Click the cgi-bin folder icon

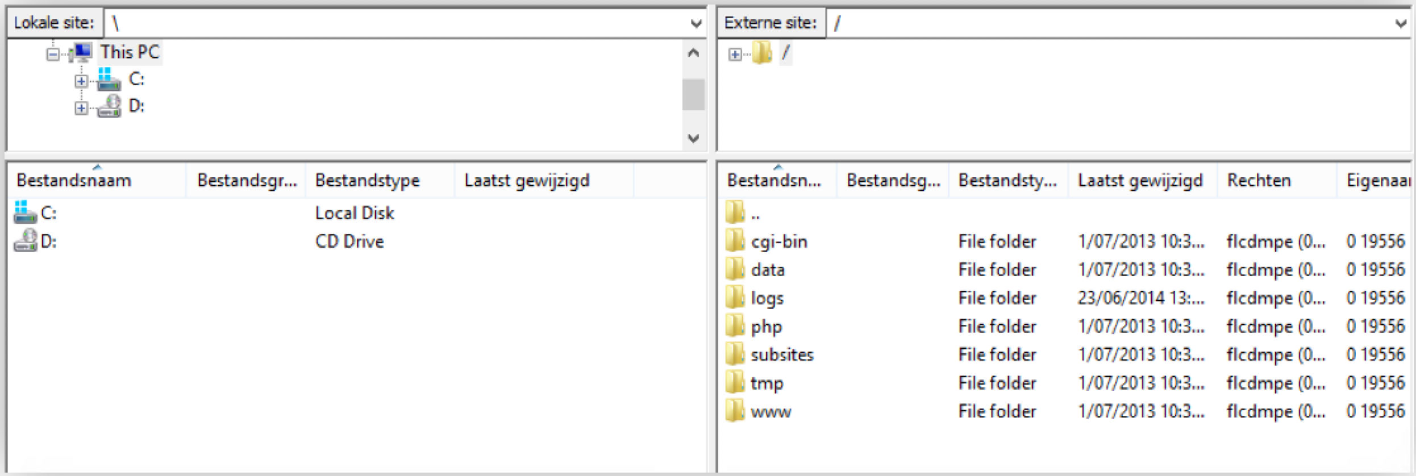pyautogui.click(x=735, y=241)
